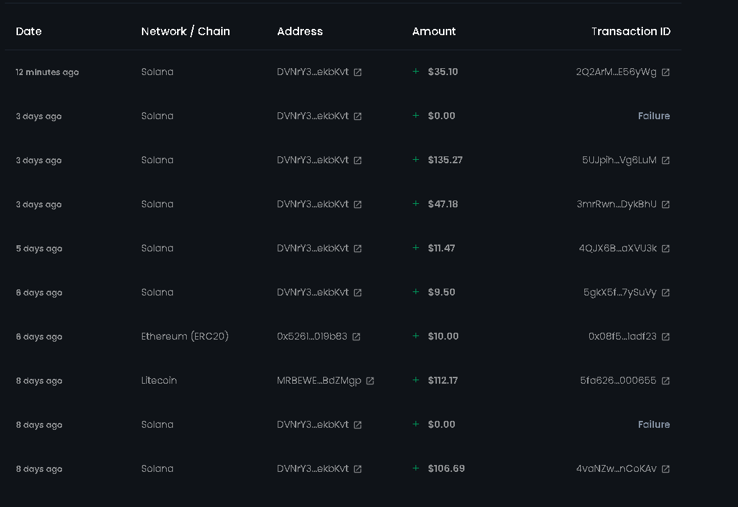Screen dimensions: 738x507
Task: Open address link in the $106.69 row
Action: point(358,469)
